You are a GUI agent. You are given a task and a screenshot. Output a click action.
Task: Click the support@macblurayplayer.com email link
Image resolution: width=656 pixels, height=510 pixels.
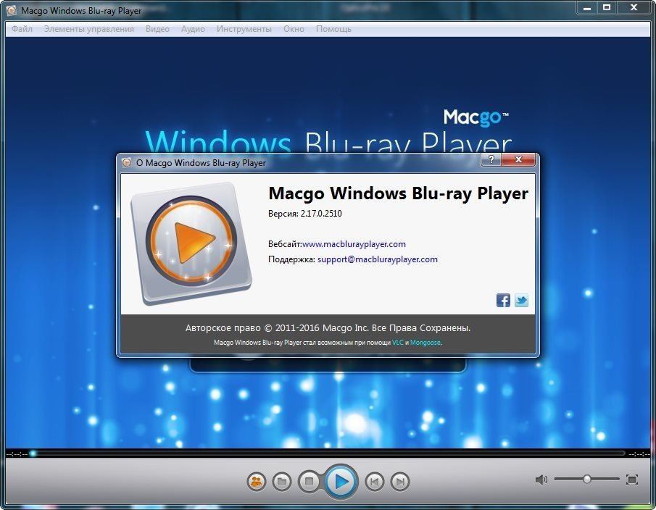coord(378,259)
